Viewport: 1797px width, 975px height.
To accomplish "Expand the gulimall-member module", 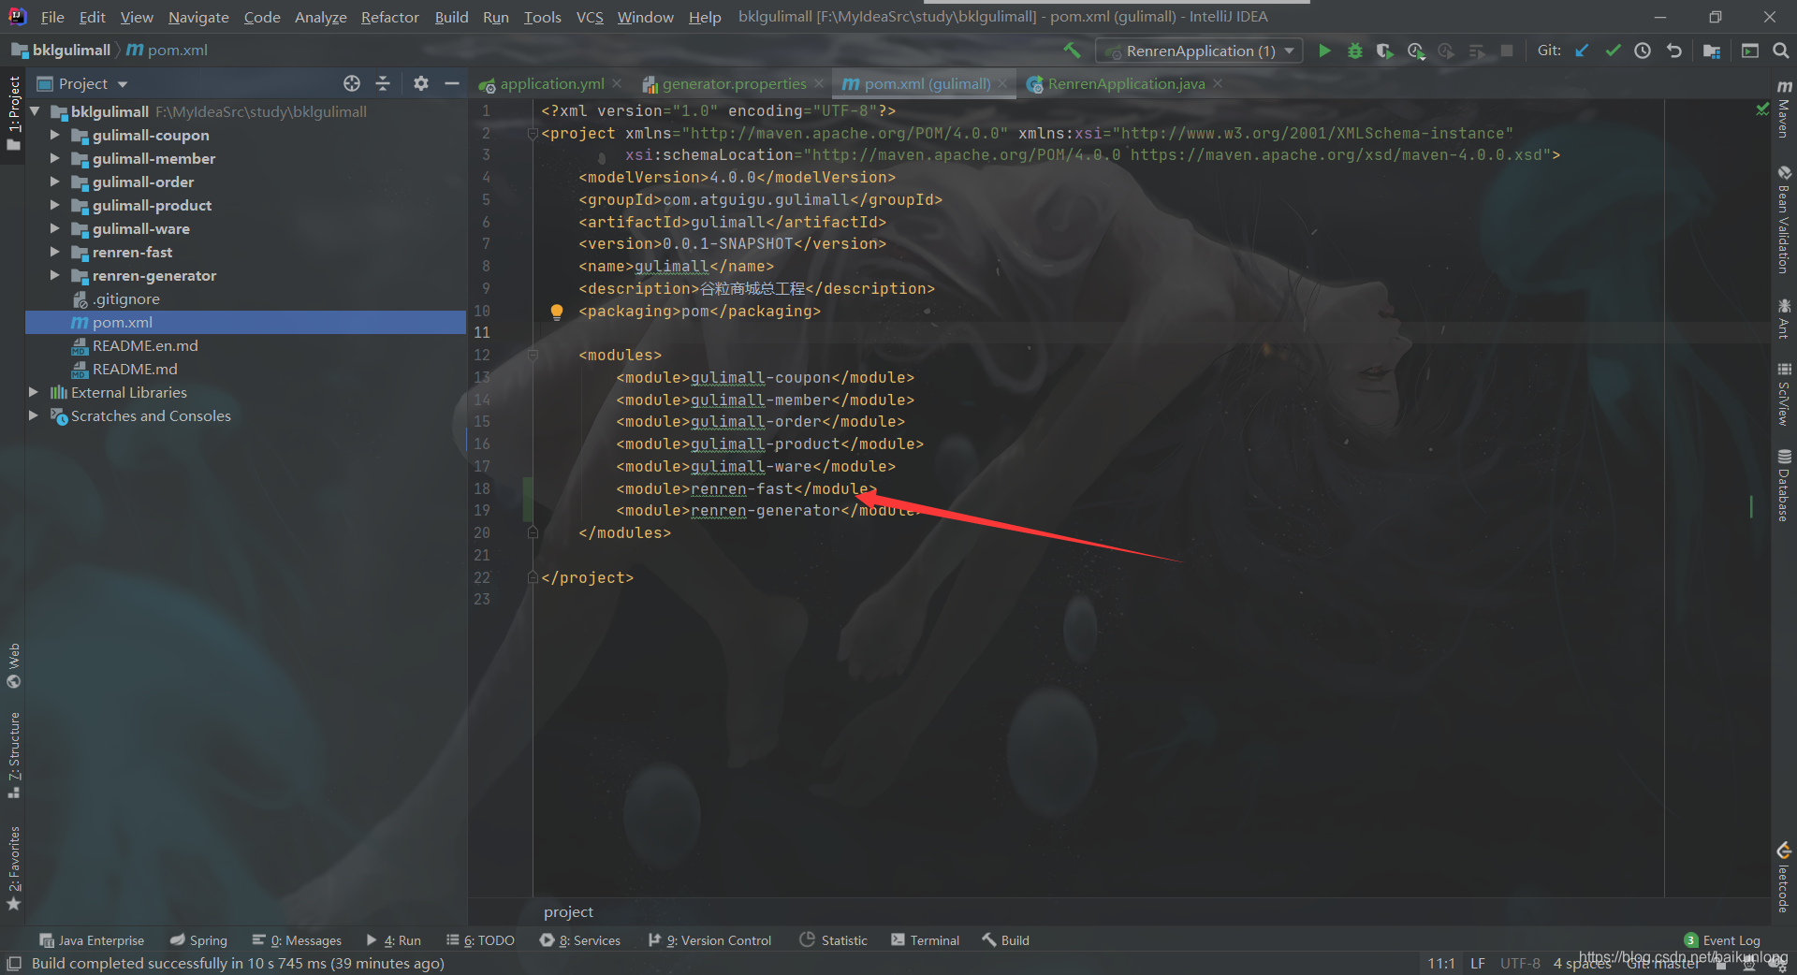I will (54, 158).
